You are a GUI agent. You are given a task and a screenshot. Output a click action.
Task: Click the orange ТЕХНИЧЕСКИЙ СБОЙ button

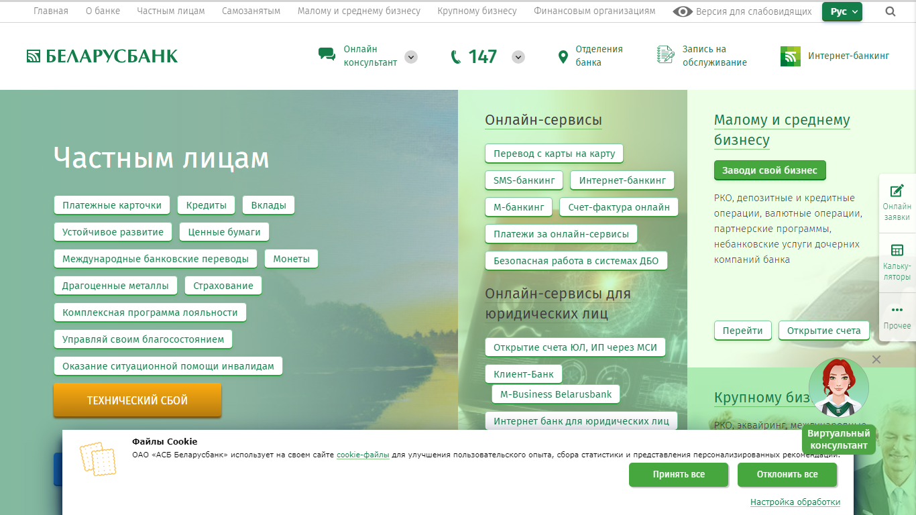[137, 400]
